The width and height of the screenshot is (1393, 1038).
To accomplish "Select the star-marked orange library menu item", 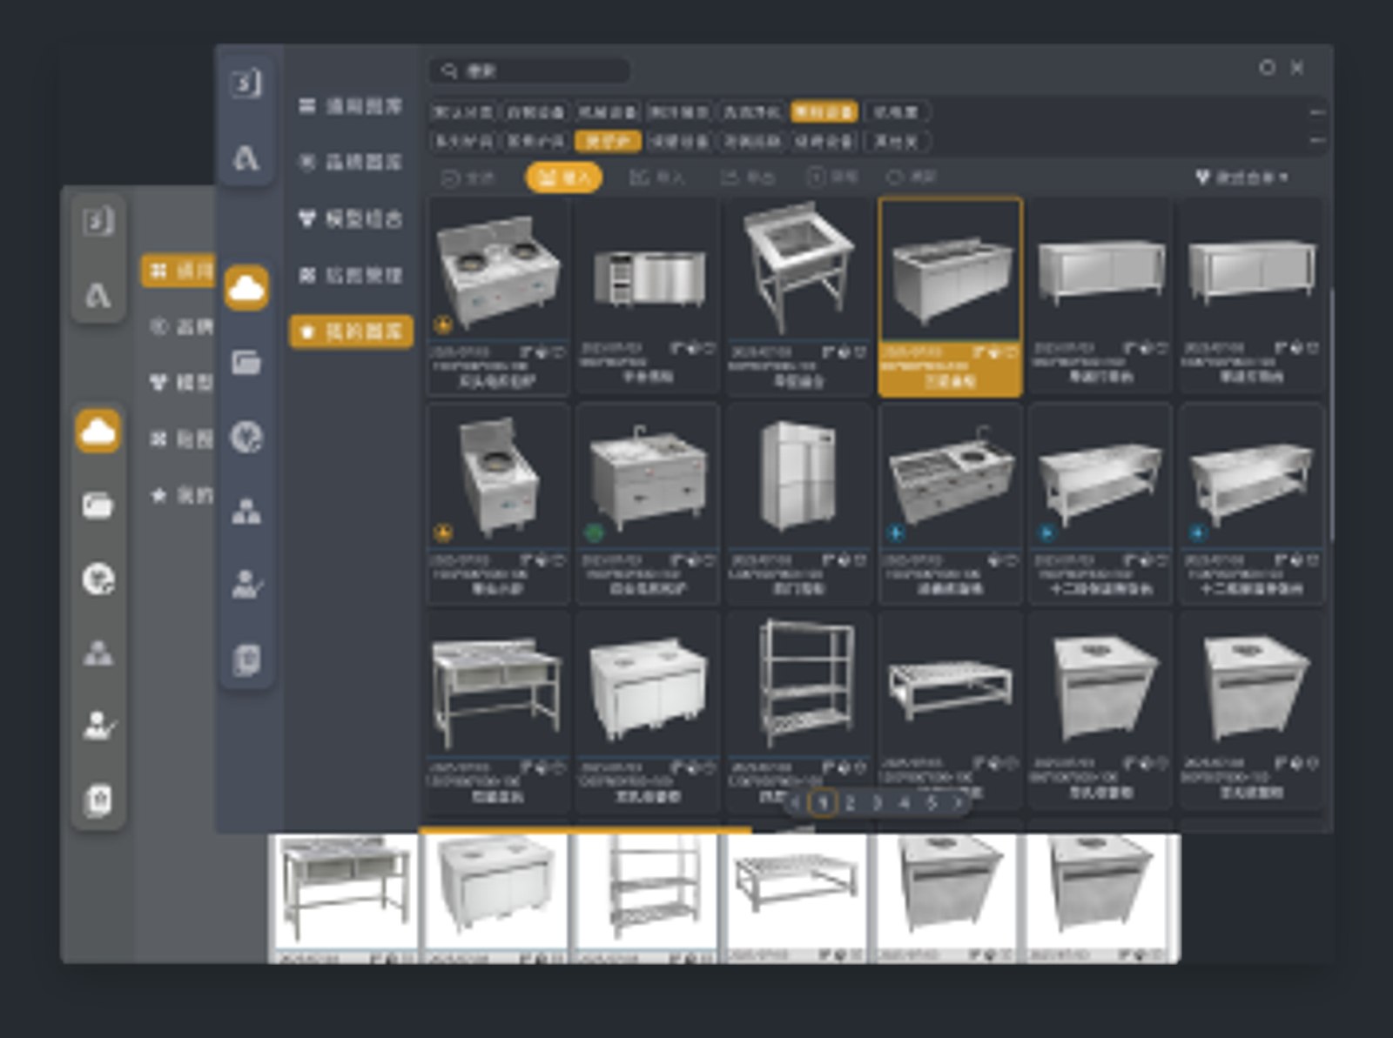I will (x=351, y=331).
